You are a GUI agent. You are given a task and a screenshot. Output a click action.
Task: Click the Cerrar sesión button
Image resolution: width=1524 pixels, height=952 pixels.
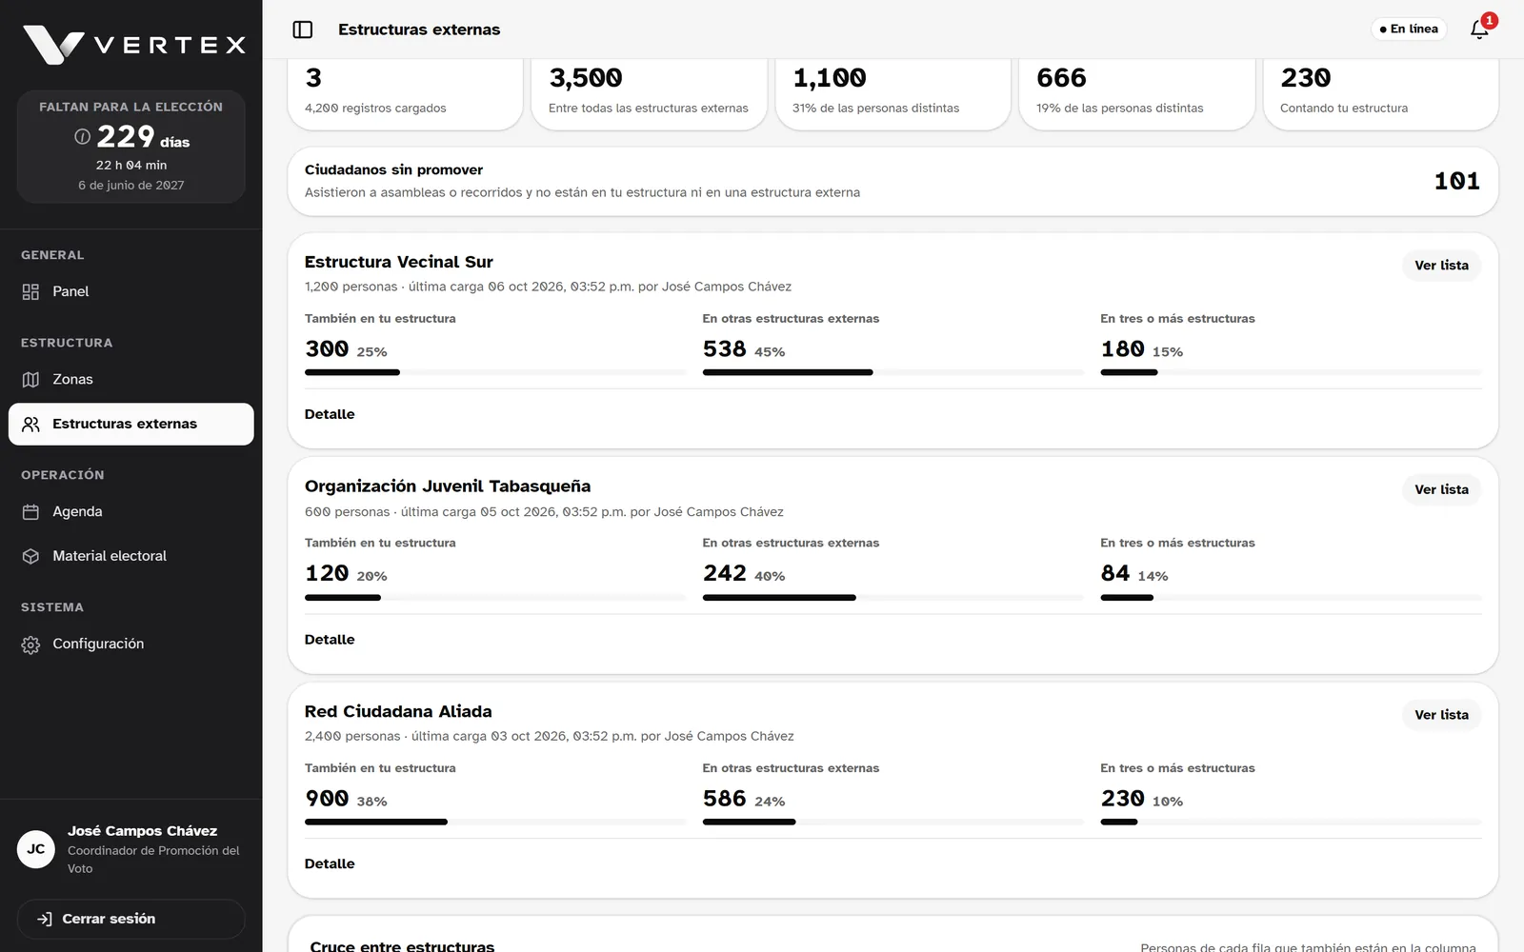point(131,919)
